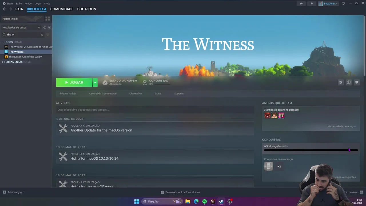
Task: Launch Microsoft Edge from the taskbar
Action: coord(196,201)
